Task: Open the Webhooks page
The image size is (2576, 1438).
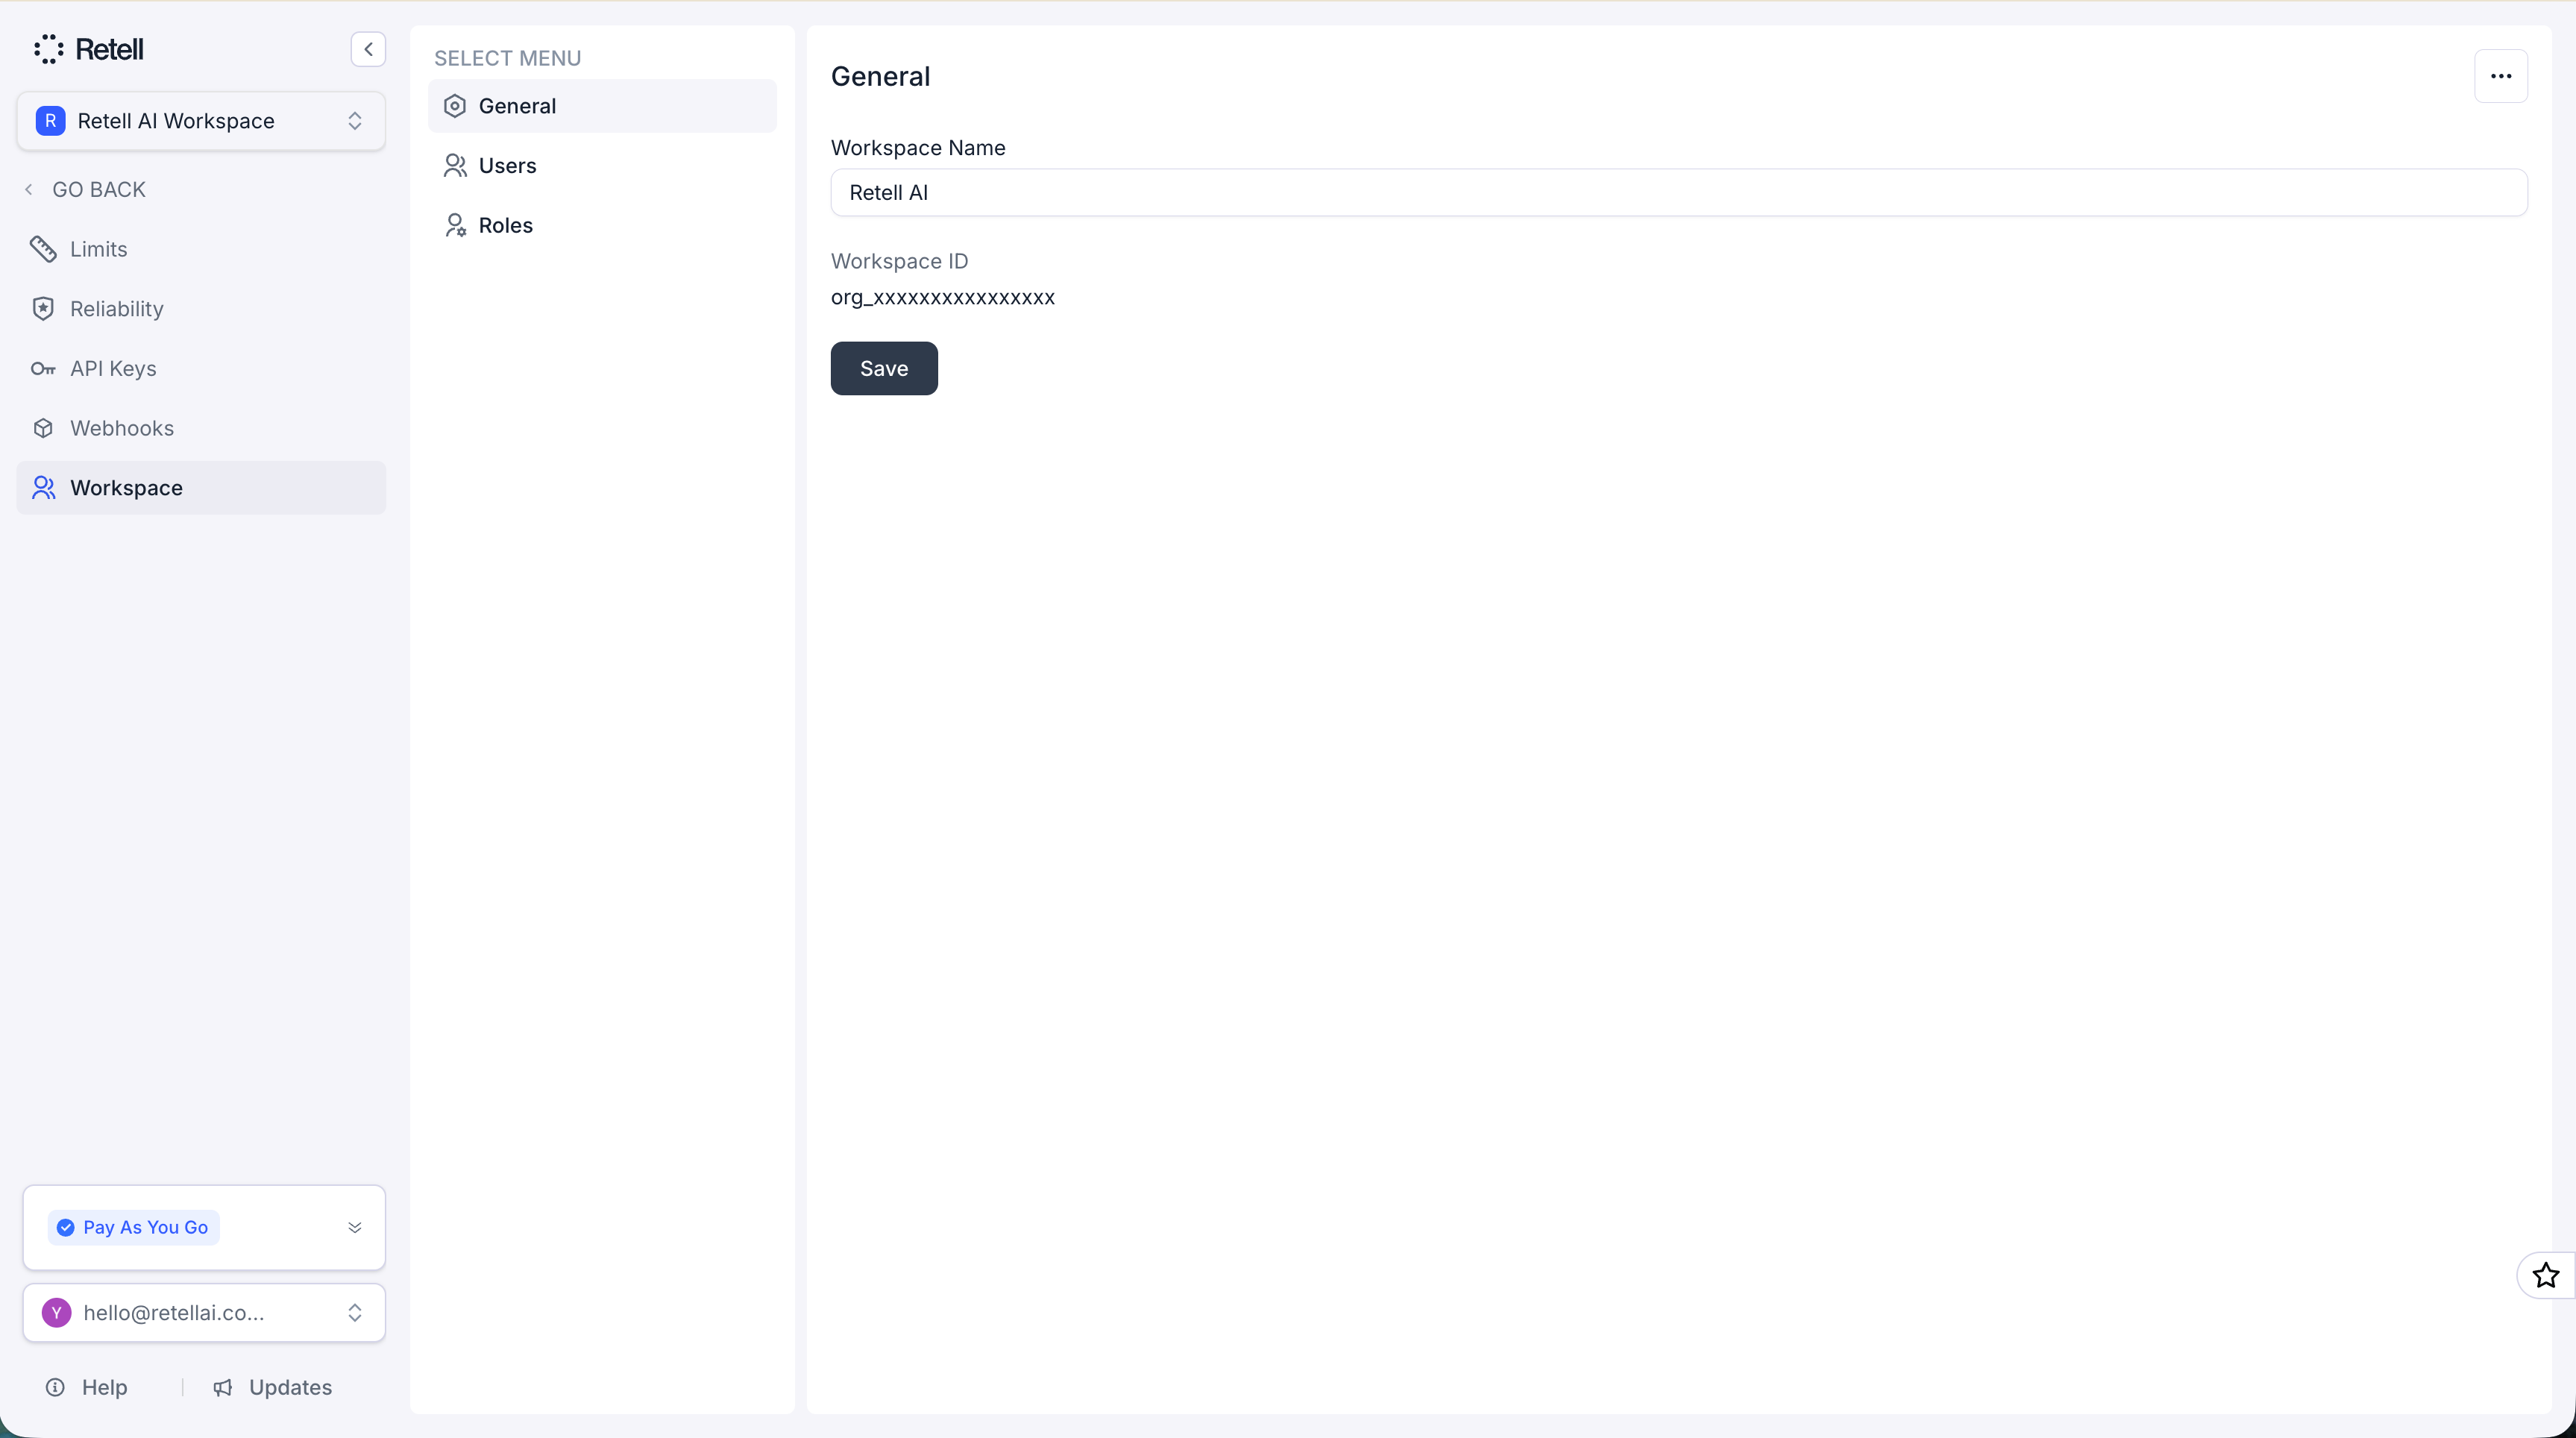Action: coord(201,428)
